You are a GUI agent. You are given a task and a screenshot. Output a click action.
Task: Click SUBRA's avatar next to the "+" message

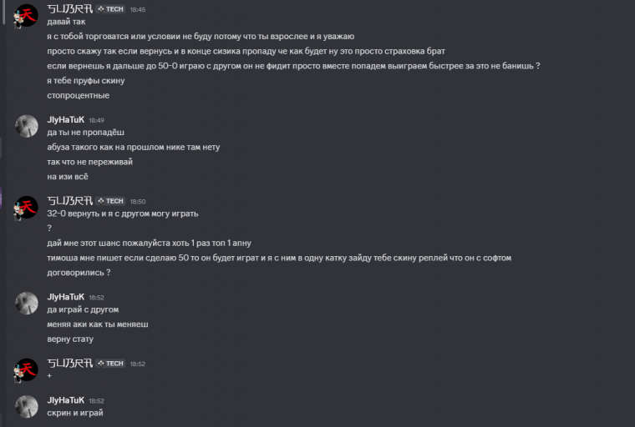pyautogui.click(x=27, y=369)
